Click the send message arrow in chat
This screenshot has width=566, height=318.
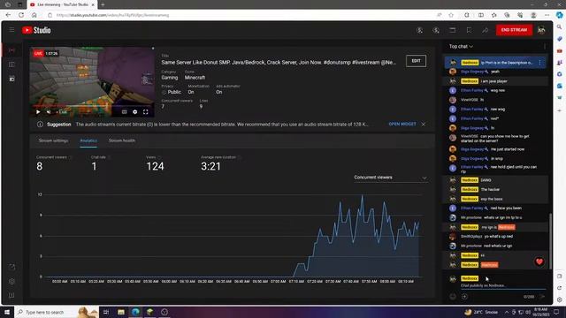(542, 297)
